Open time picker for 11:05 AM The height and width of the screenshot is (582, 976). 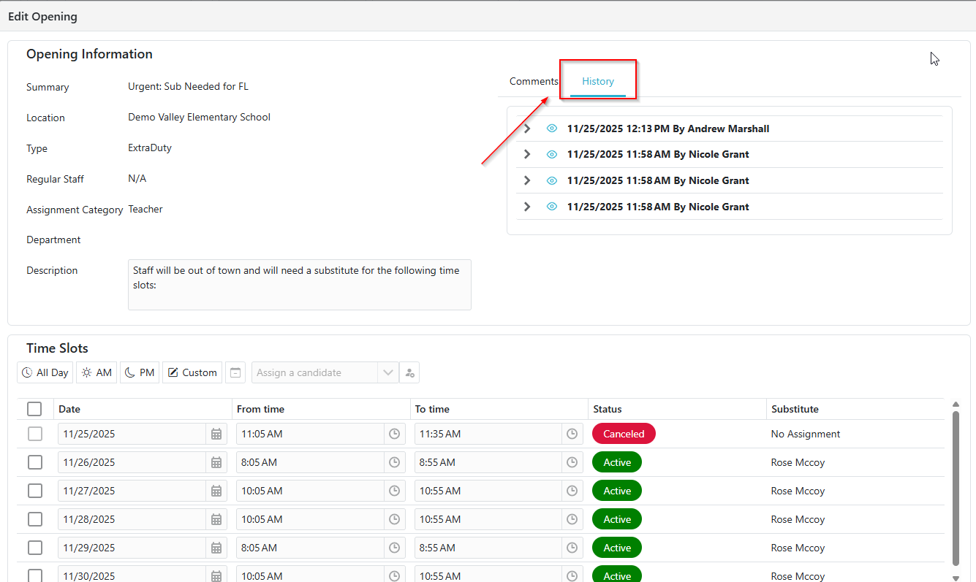click(x=394, y=434)
